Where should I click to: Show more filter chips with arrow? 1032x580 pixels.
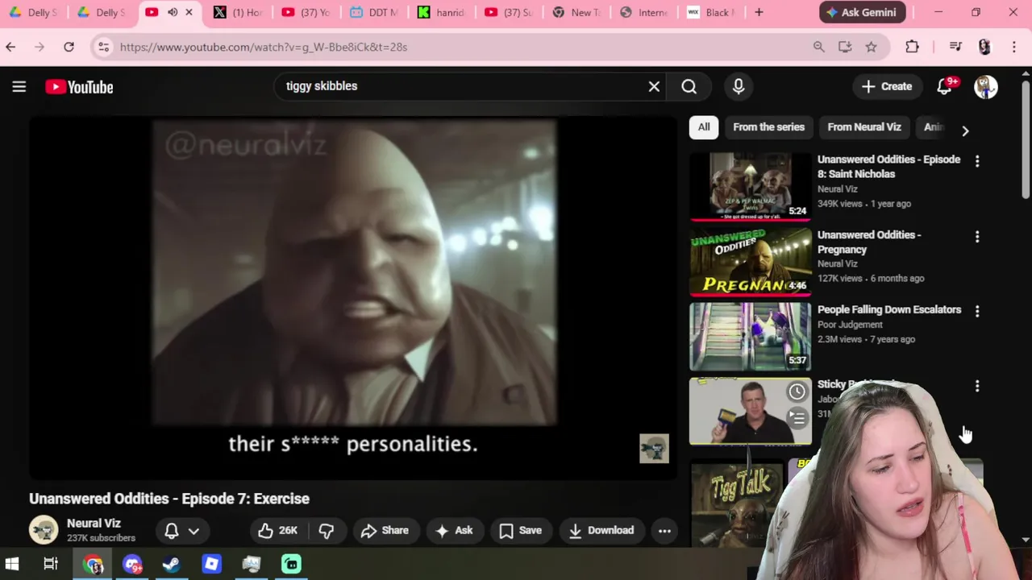tap(965, 130)
